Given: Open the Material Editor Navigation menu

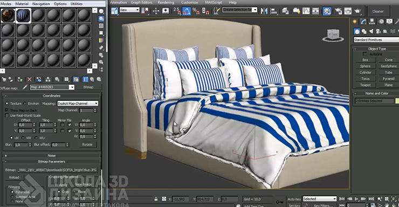Looking at the screenshot, I should click(41, 4).
